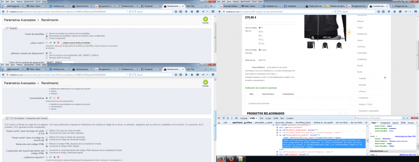419x162 pixels.
Task: Go back in Smarty settings browser window
Action: point(3,11)
